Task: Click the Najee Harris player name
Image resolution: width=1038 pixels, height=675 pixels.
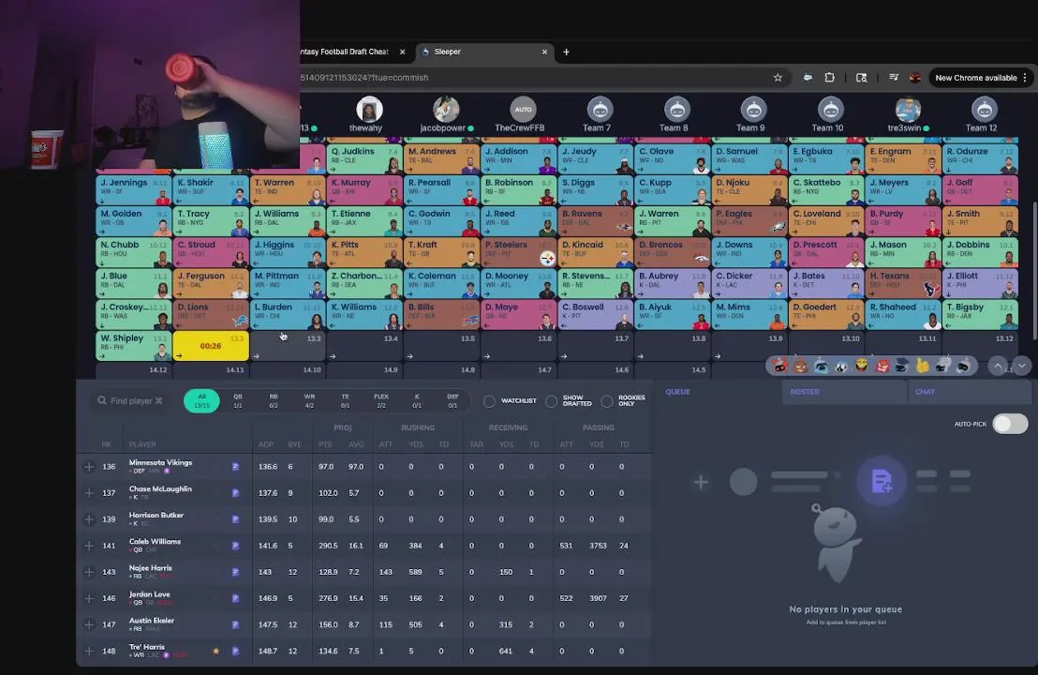Action: [150, 568]
